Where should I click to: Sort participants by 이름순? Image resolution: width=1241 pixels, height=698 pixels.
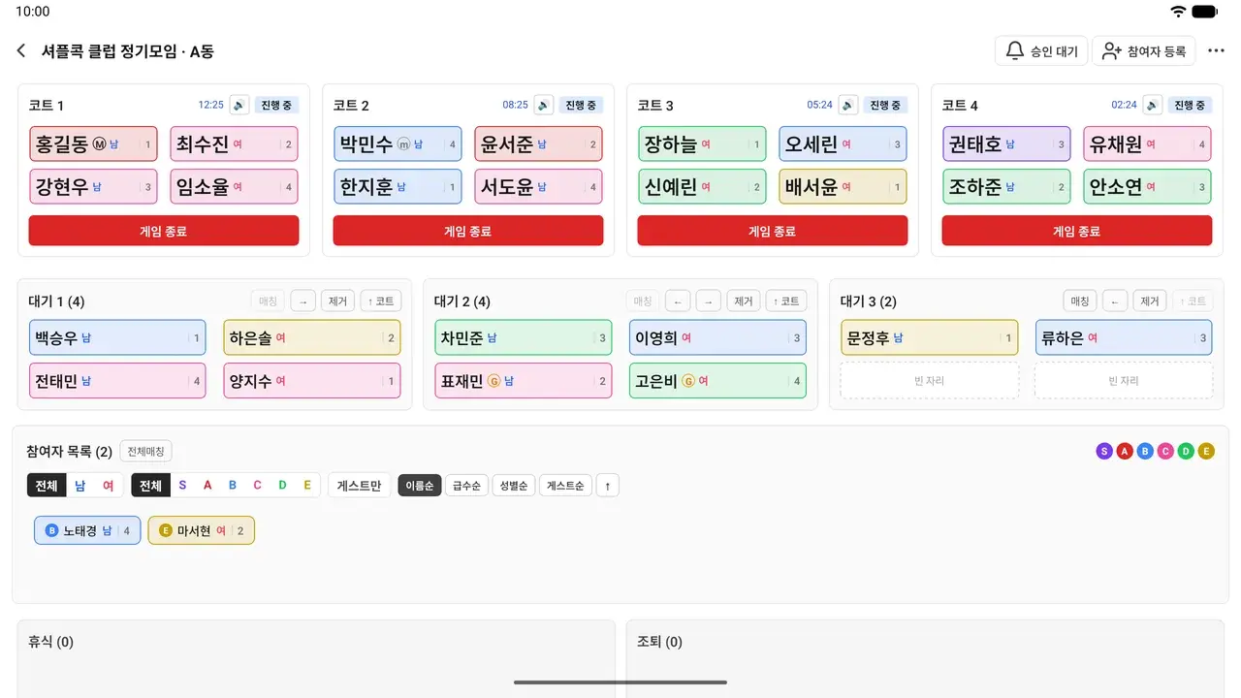420,486
